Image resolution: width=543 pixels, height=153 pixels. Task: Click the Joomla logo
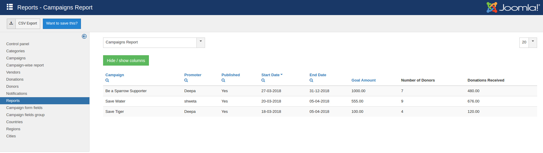pyautogui.click(x=513, y=7)
